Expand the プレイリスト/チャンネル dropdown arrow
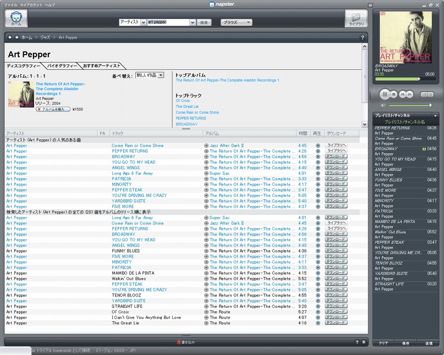 pyautogui.click(x=435, y=116)
